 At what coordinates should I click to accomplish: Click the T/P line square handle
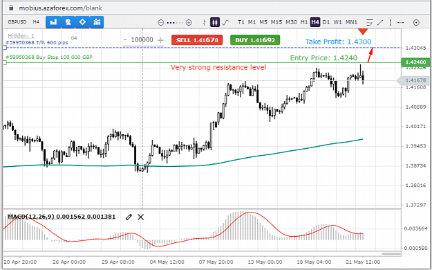pyautogui.click(x=4, y=48)
